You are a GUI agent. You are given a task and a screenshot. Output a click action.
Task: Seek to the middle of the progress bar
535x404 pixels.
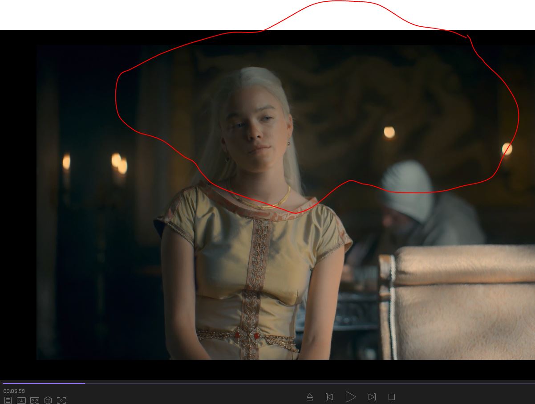[267, 383]
